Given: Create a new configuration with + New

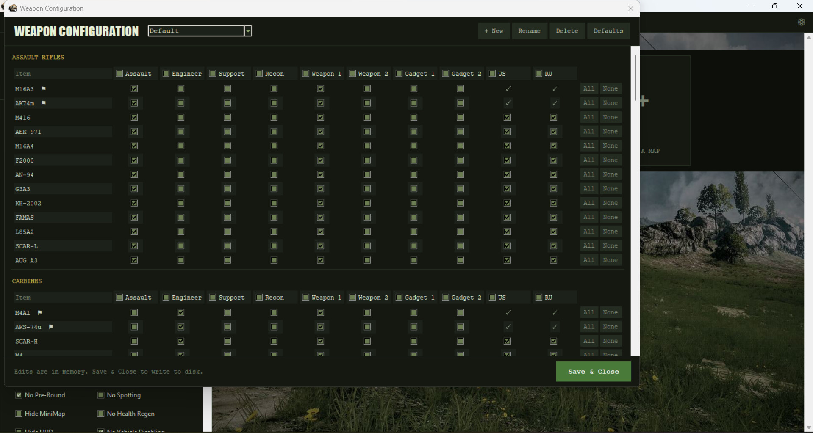Looking at the screenshot, I should click(x=494, y=30).
